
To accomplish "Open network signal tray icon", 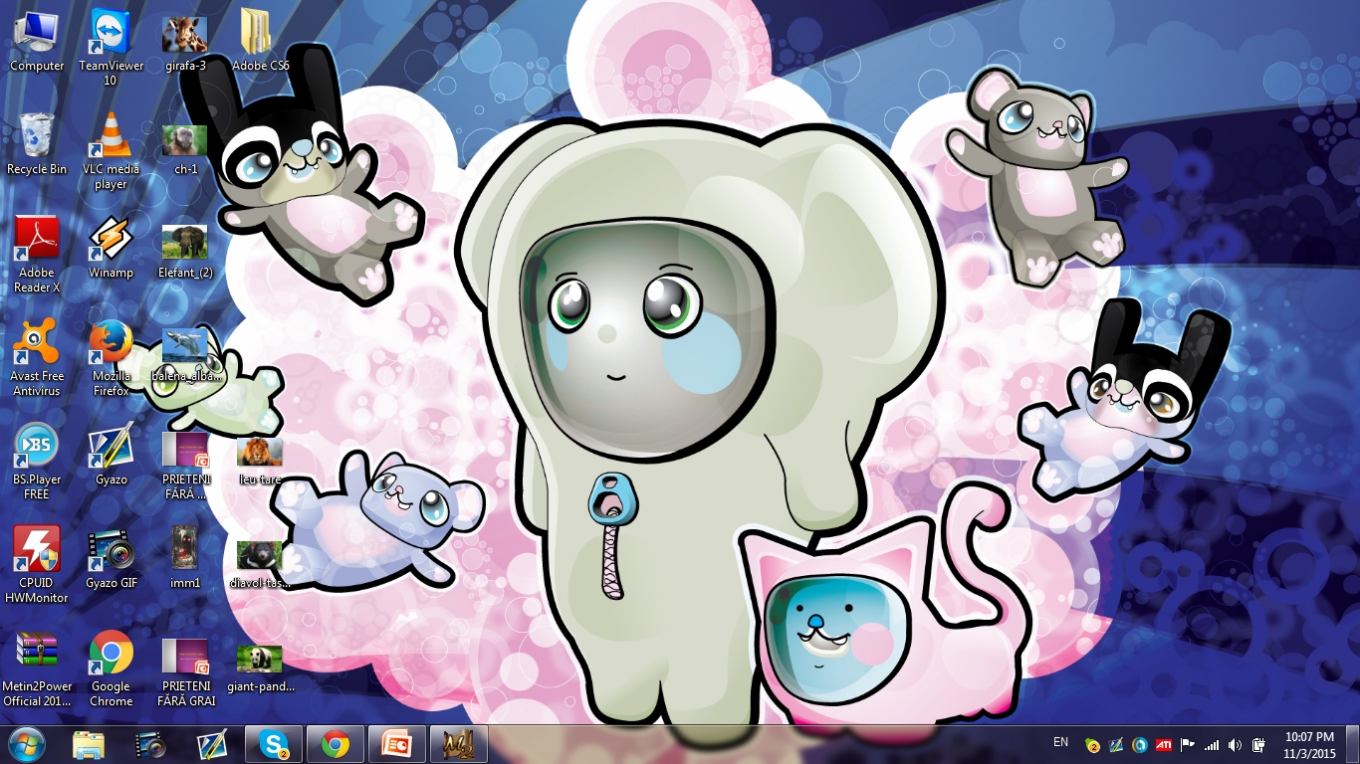I will [x=1212, y=744].
